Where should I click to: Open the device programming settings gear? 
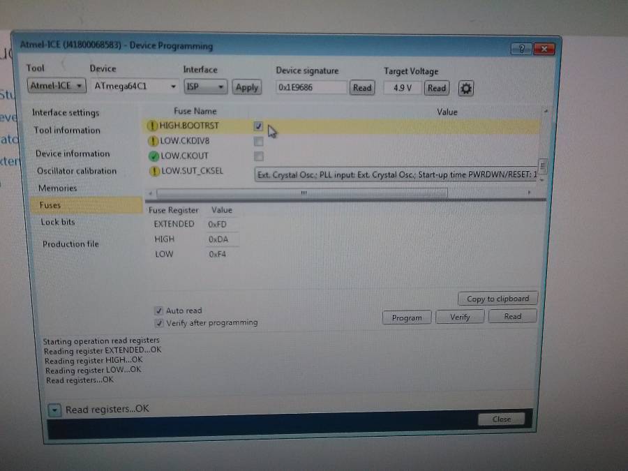pyautogui.click(x=466, y=89)
